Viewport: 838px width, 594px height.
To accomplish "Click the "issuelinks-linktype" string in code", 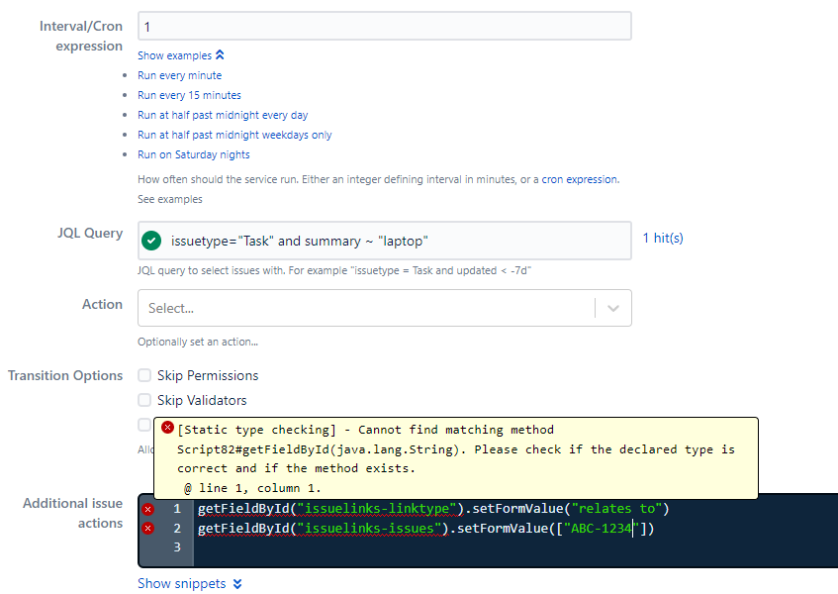I will pyautogui.click(x=376, y=509).
